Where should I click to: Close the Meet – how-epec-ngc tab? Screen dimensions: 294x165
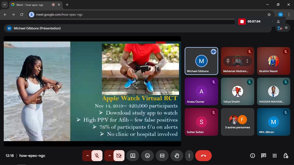pyautogui.click(x=59, y=5)
